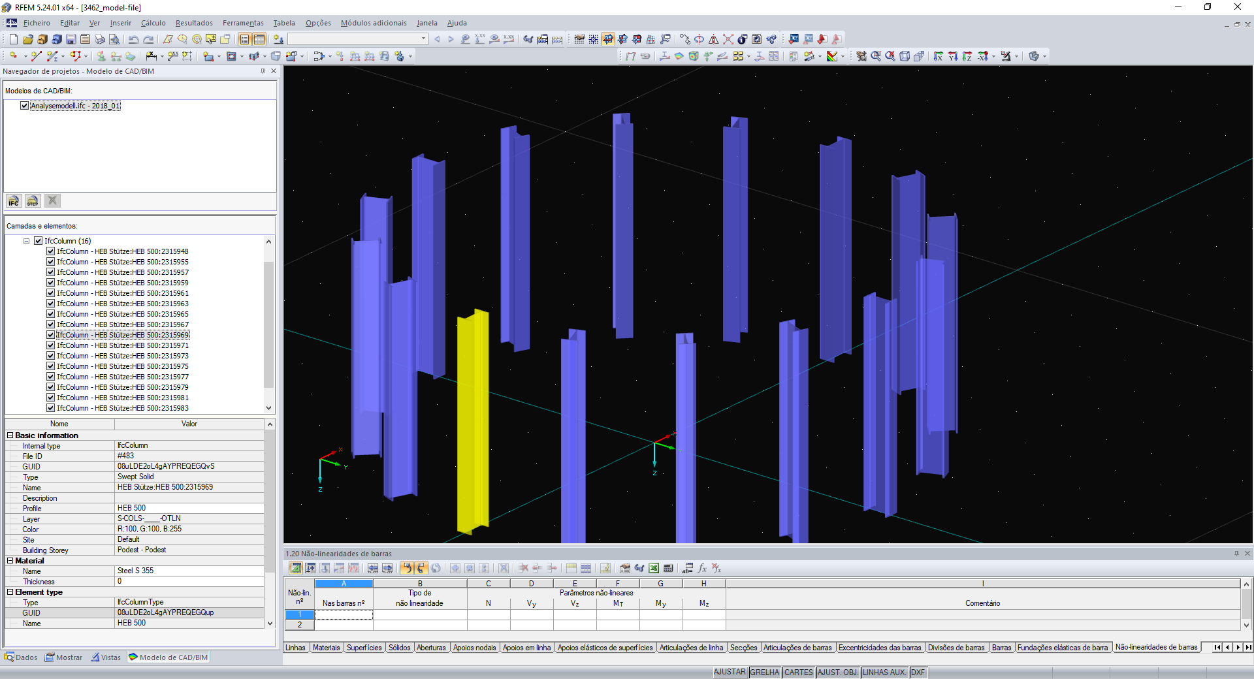The image size is (1254, 679).
Task: Uncheck column HEB 500:2315957 checkbox
Action: tap(50, 272)
